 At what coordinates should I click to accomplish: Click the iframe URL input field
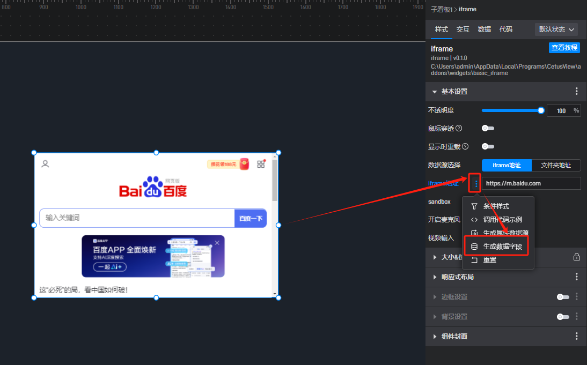coord(531,183)
